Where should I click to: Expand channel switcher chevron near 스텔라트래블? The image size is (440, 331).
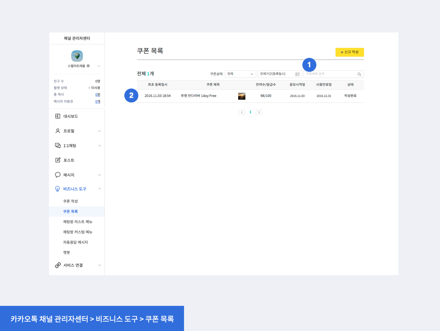99,66
